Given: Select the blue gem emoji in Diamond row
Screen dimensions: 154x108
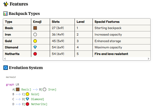Looking at the screenshot, I should [x=35, y=47].
